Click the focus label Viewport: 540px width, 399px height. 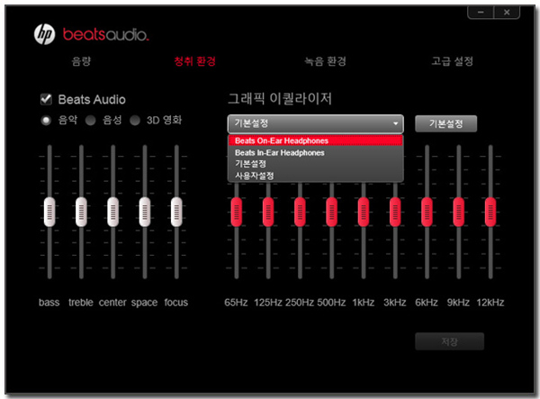(176, 303)
